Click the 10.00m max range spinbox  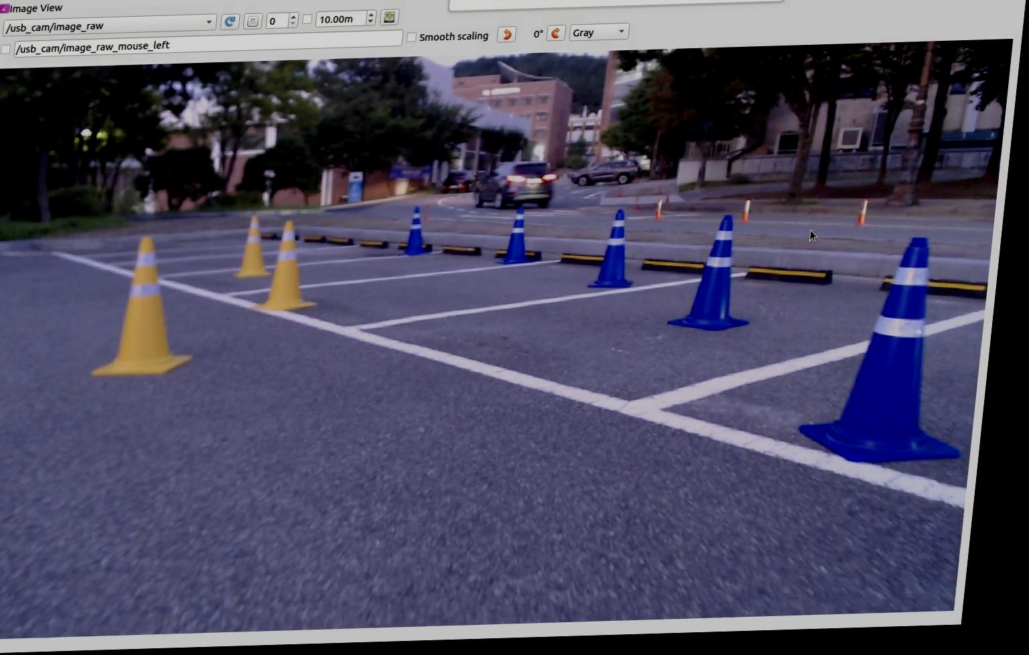click(346, 19)
